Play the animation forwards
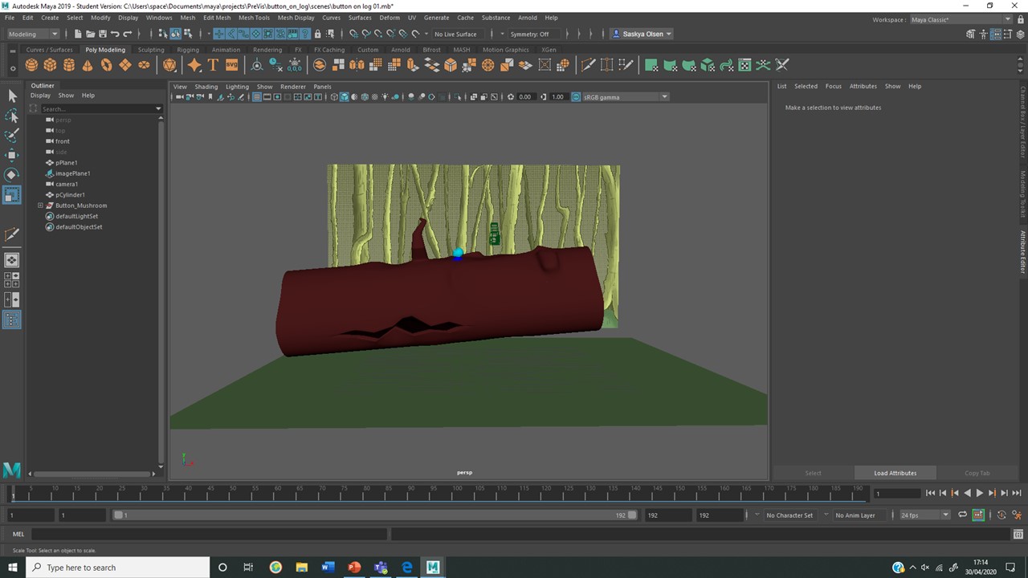1028x578 pixels. coord(979,493)
